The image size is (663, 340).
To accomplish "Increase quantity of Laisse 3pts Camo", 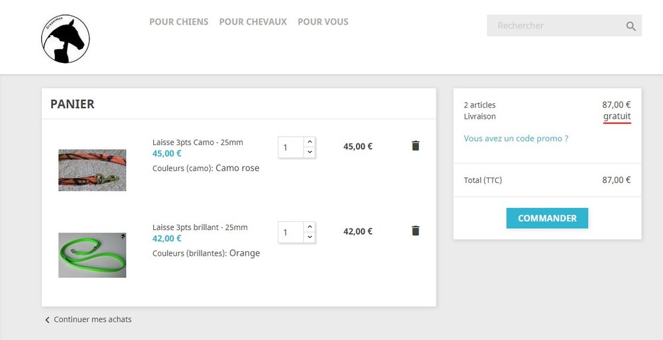I will coord(310,142).
